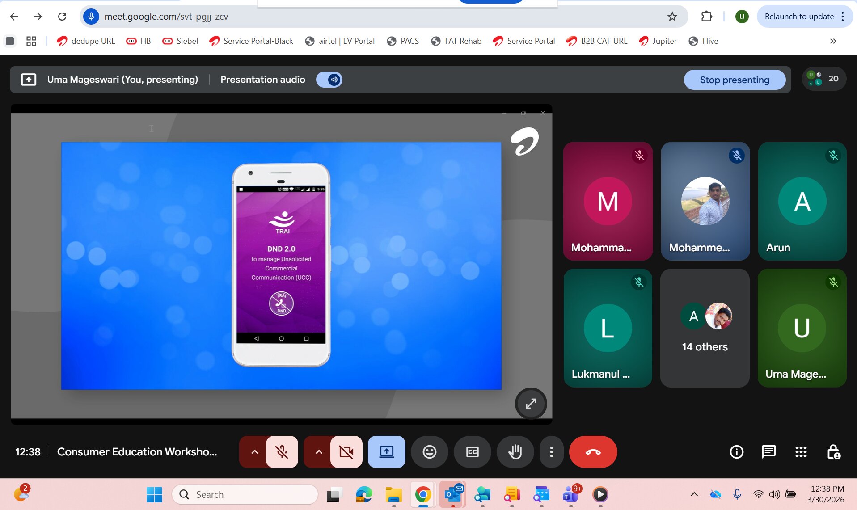Open the host controls lock icon
Image resolution: width=857 pixels, height=510 pixels.
(833, 452)
